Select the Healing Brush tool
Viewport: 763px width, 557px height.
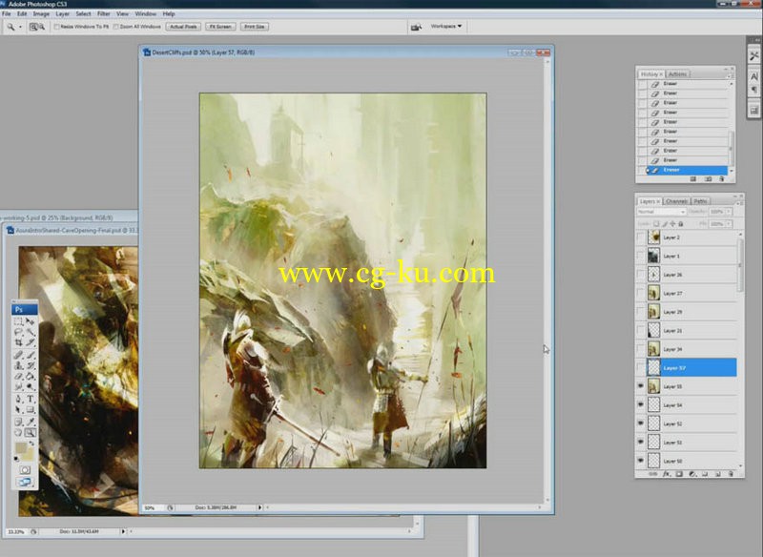tap(18, 355)
